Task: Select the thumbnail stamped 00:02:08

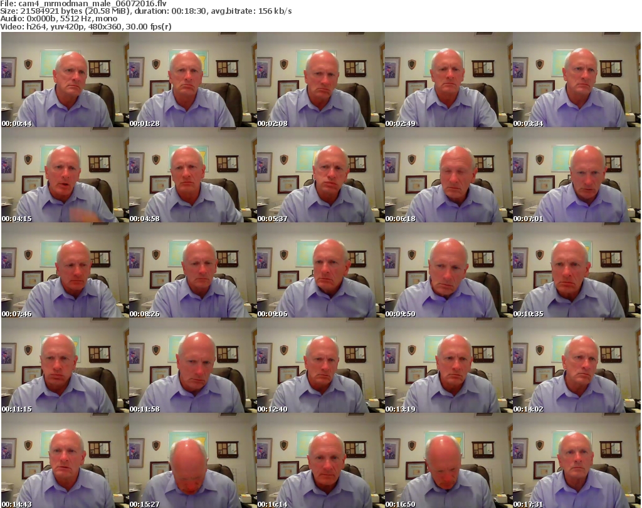Action: [x=320, y=80]
